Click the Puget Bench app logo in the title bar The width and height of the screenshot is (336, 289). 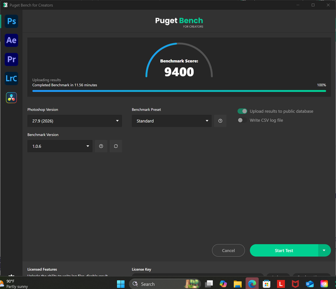point(5,5)
